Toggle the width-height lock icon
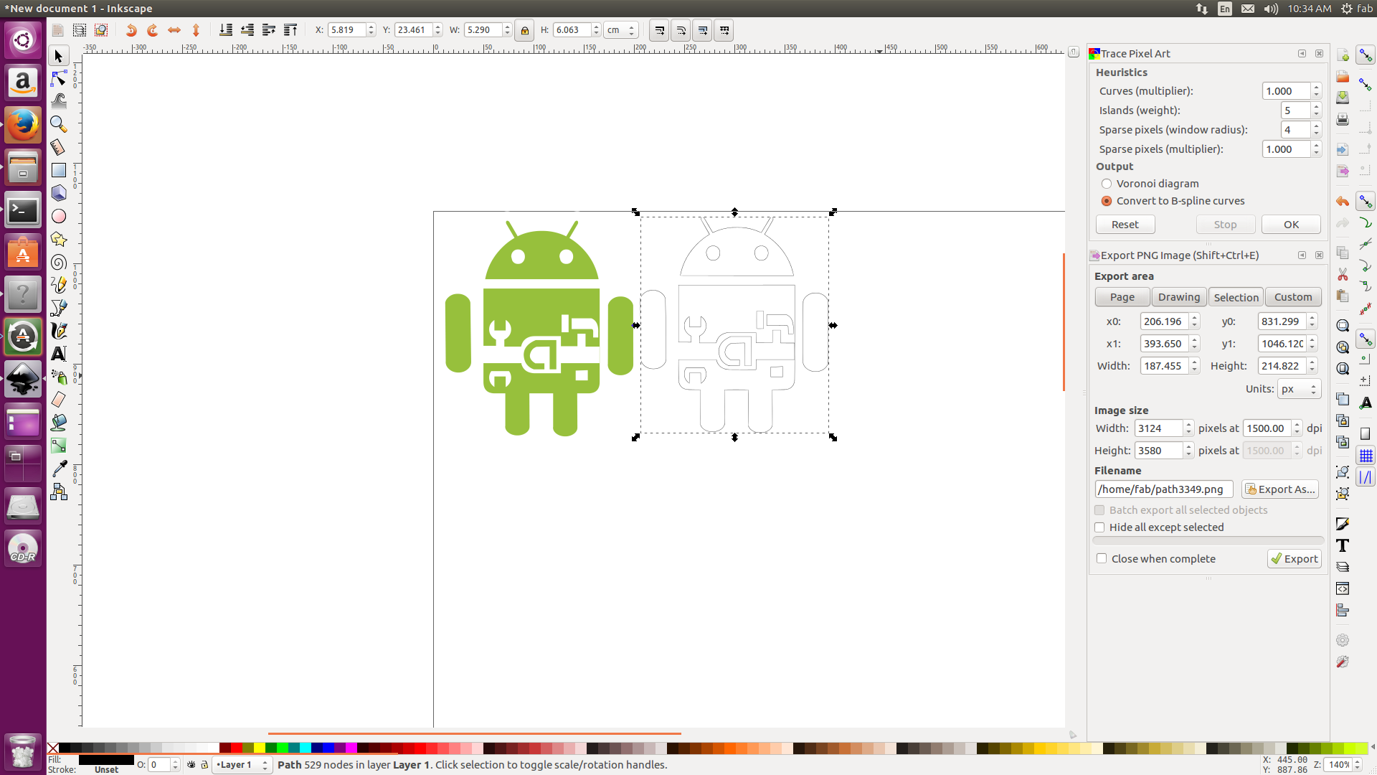 click(x=524, y=30)
